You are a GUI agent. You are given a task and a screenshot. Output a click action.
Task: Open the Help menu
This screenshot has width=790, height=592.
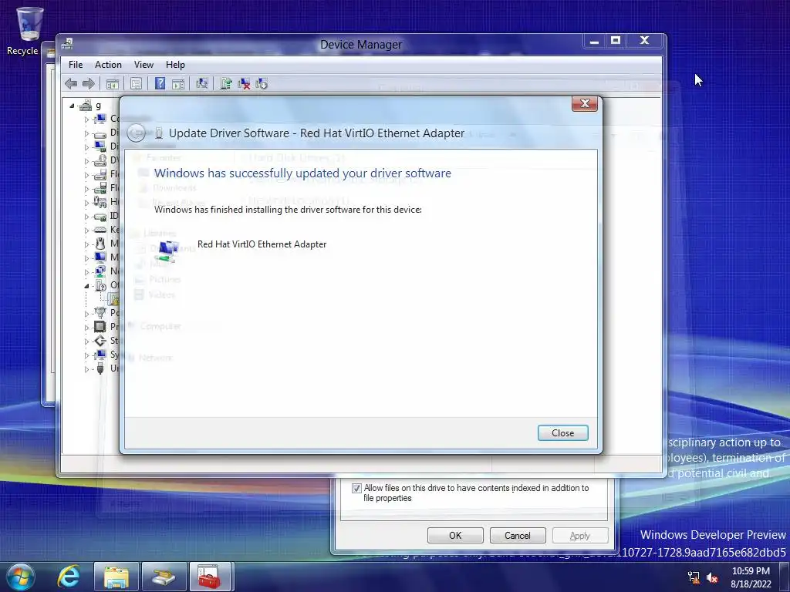[175, 65]
